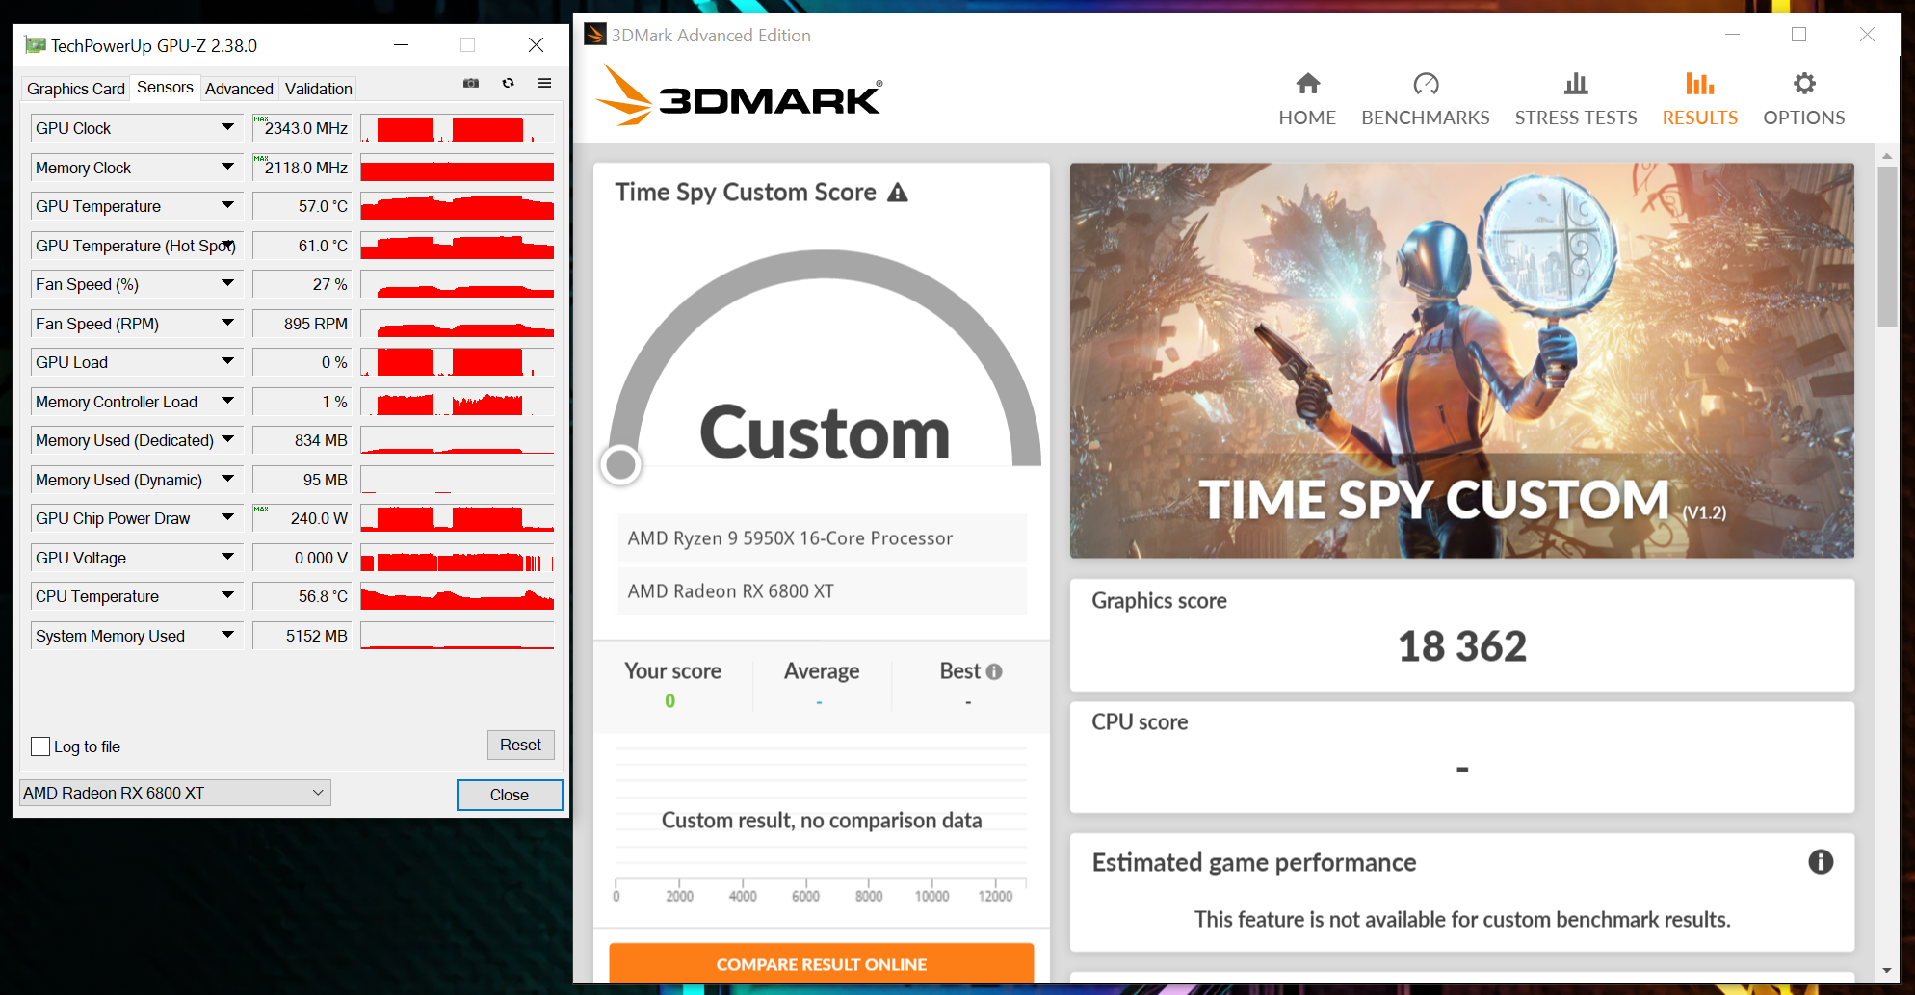Click the Options gear icon
Screen dimensions: 1915x995
[x=1804, y=84]
